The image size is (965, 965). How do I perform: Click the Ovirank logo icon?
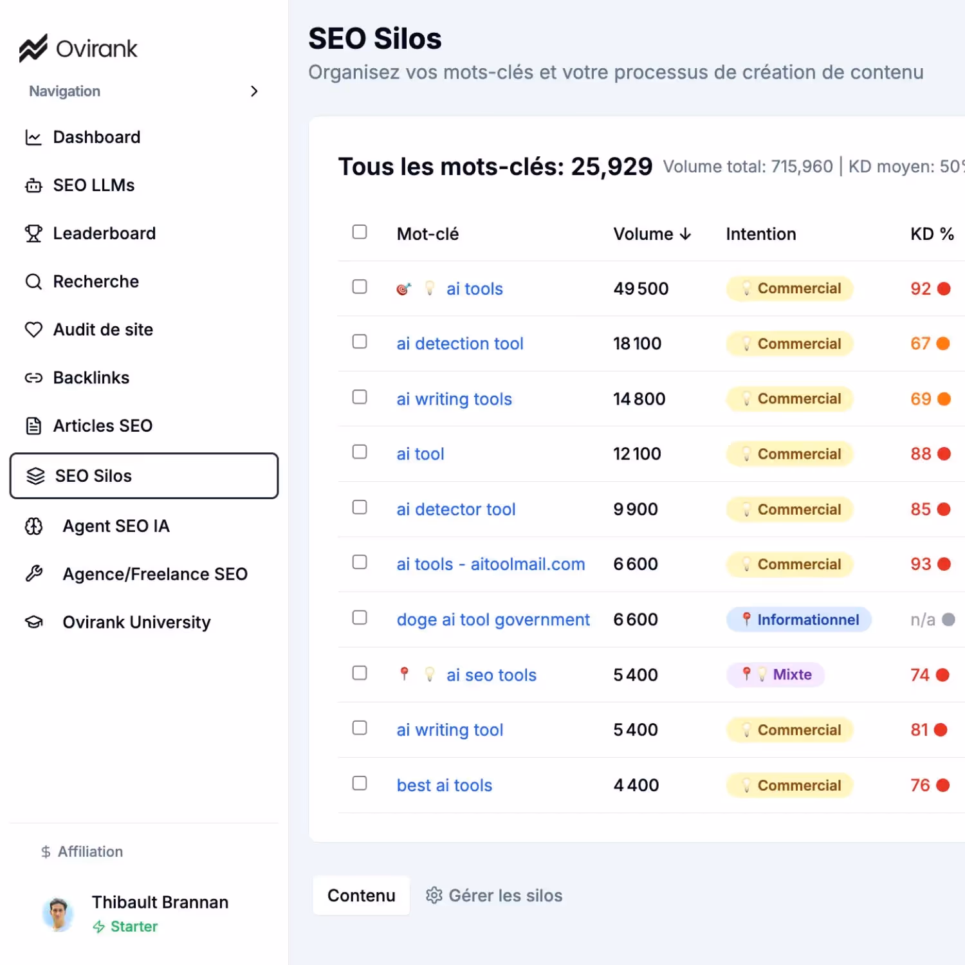33,48
